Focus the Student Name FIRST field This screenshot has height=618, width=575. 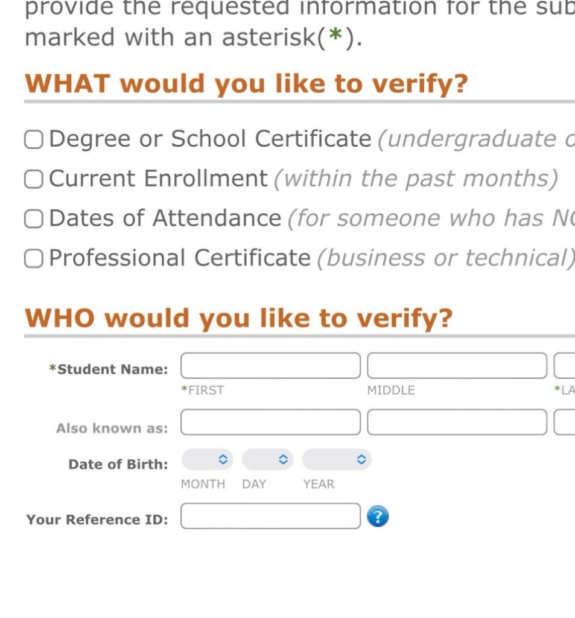[x=270, y=366]
